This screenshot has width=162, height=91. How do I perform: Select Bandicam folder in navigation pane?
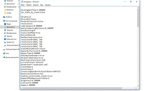(x=10, y=10)
